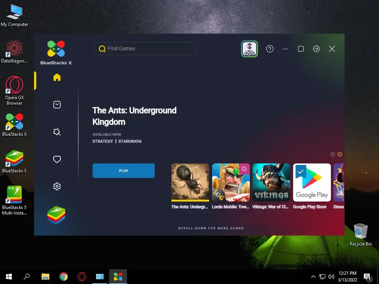Image resolution: width=379 pixels, height=284 pixels.
Task: Open Opera GX from taskbar
Action: point(82,277)
